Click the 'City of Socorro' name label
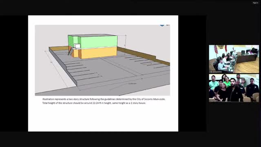Image resolution: width=261 pixels, height=147 pixels. (216, 72)
